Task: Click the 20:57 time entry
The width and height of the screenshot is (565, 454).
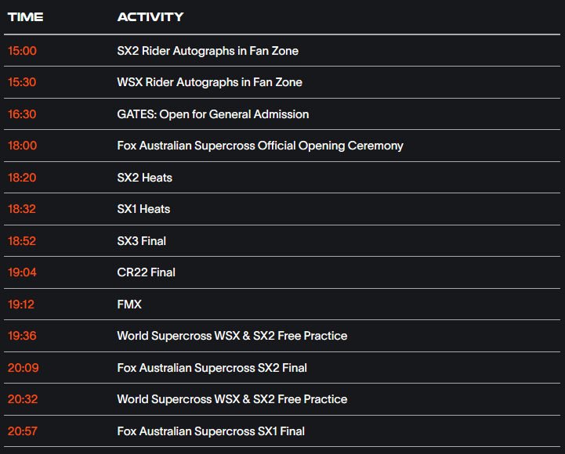Action: click(x=23, y=431)
